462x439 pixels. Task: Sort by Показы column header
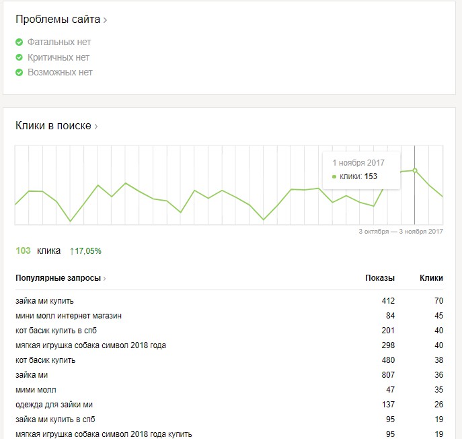pos(380,278)
